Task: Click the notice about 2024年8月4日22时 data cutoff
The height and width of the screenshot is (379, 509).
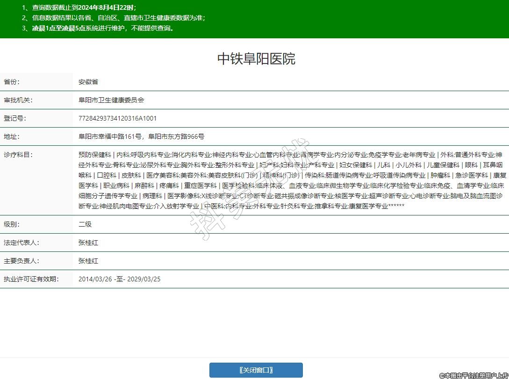Action: click(79, 8)
